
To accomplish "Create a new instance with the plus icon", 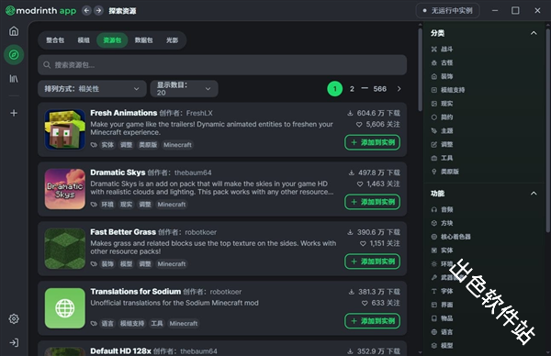I will (x=14, y=113).
